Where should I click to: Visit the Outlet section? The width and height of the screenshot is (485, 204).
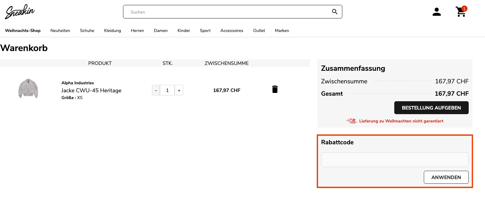pos(259,30)
